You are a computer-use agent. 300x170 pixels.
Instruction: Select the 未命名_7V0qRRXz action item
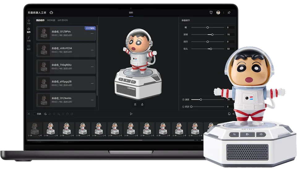point(66,67)
